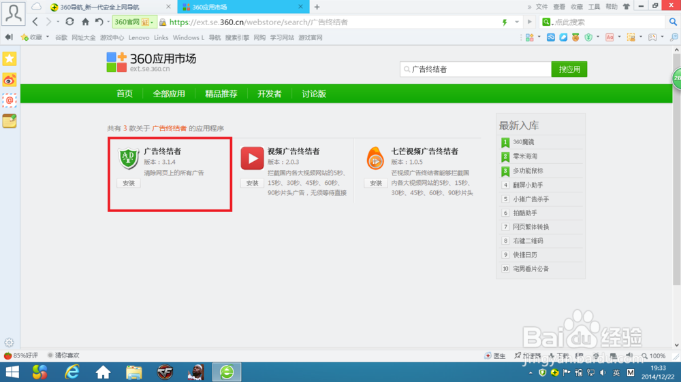This screenshot has height=382, width=681.
Task: Open Internet Explorer from taskbar
Action: (x=72, y=372)
